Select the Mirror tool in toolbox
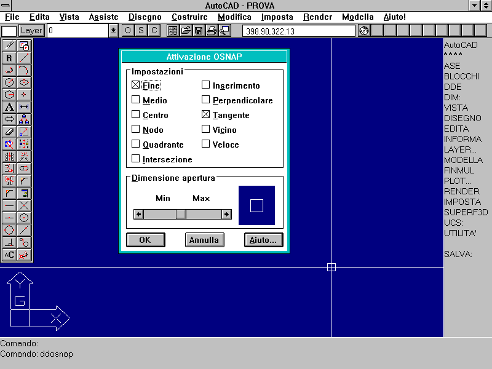The width and height of the screenshot is (492, 369). 9,156
